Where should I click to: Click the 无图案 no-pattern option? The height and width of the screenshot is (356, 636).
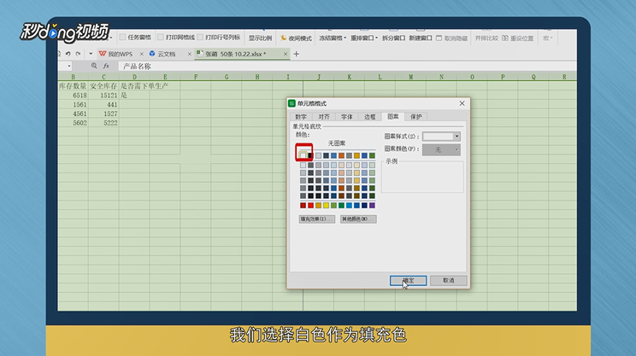point(337,143)
